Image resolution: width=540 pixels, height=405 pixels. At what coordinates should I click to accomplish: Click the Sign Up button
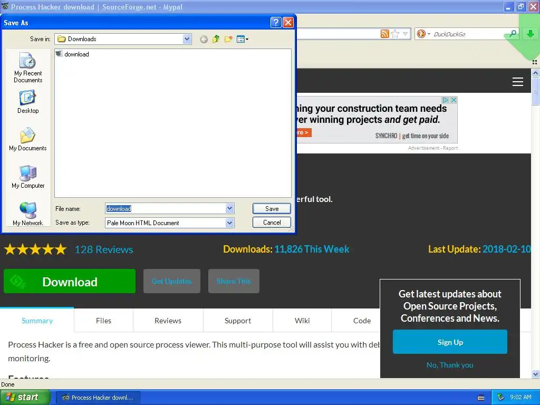pos(450,342)
